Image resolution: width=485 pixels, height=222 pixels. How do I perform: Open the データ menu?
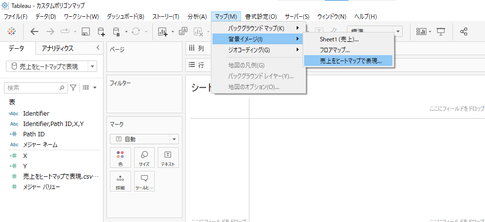click(x=46, y=17)
